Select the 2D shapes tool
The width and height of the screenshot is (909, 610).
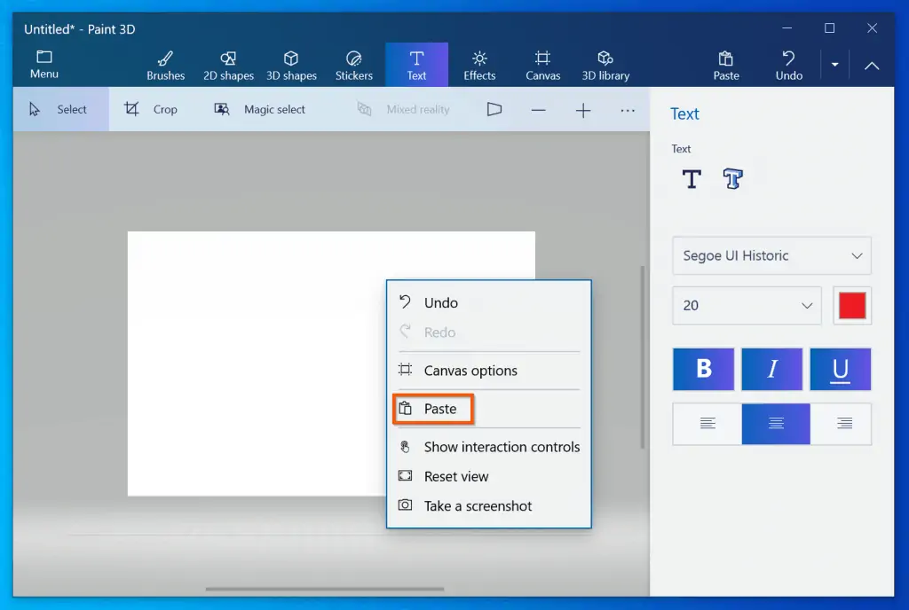pyautogui.click(x=228, y=66)
